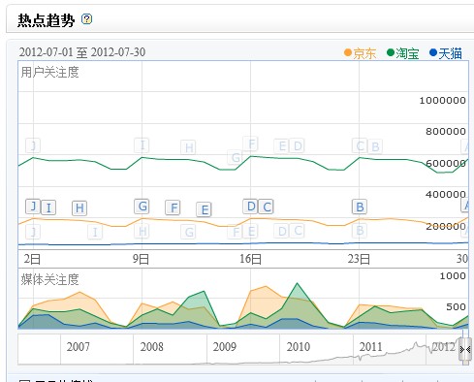Image resolution: width=474 pixels, height=382 pixels.
Task: Click 2007 in the year range selector
Action: 78,347
